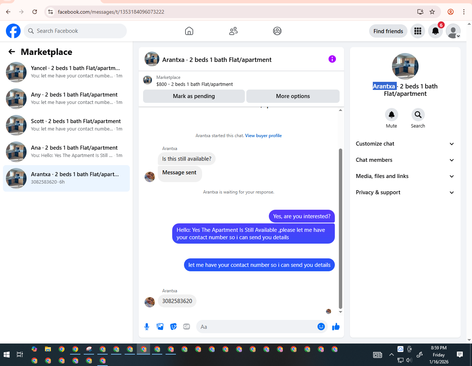
Task: Click chat scrollbar down arrow
Action: tap(340, 312)
